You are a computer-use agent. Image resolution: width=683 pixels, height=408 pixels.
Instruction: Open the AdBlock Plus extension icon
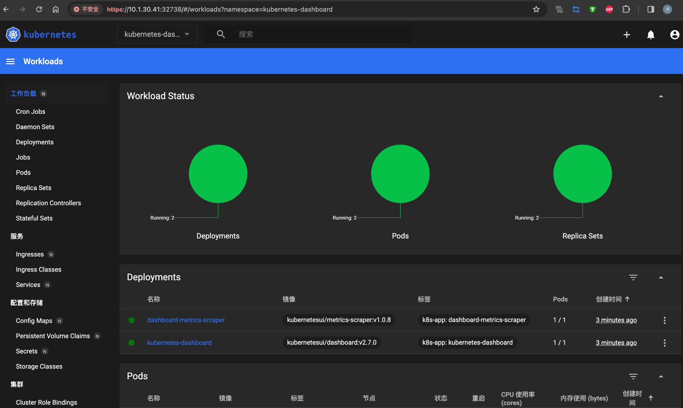pyautogui.click(x=609, y=9)
